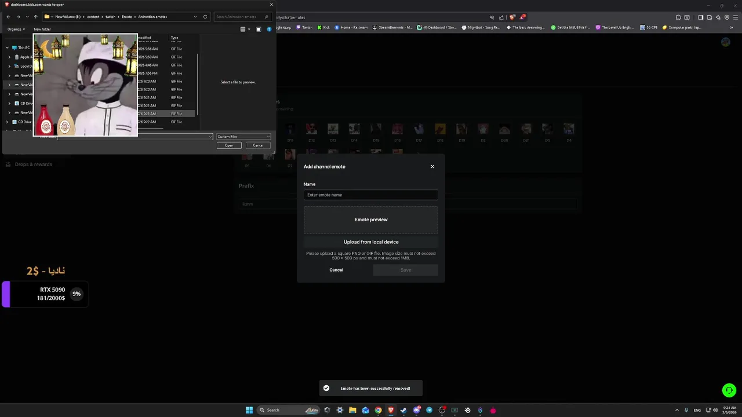The width and height of the screenshot is (742, 417).
Task: Create a New folder
Action: (42, 29)
